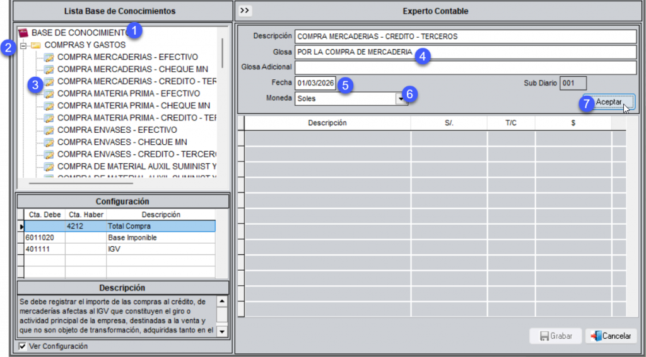Click icon beside COMPRA ENVASES - CHEQUE MN

point(49,142)
